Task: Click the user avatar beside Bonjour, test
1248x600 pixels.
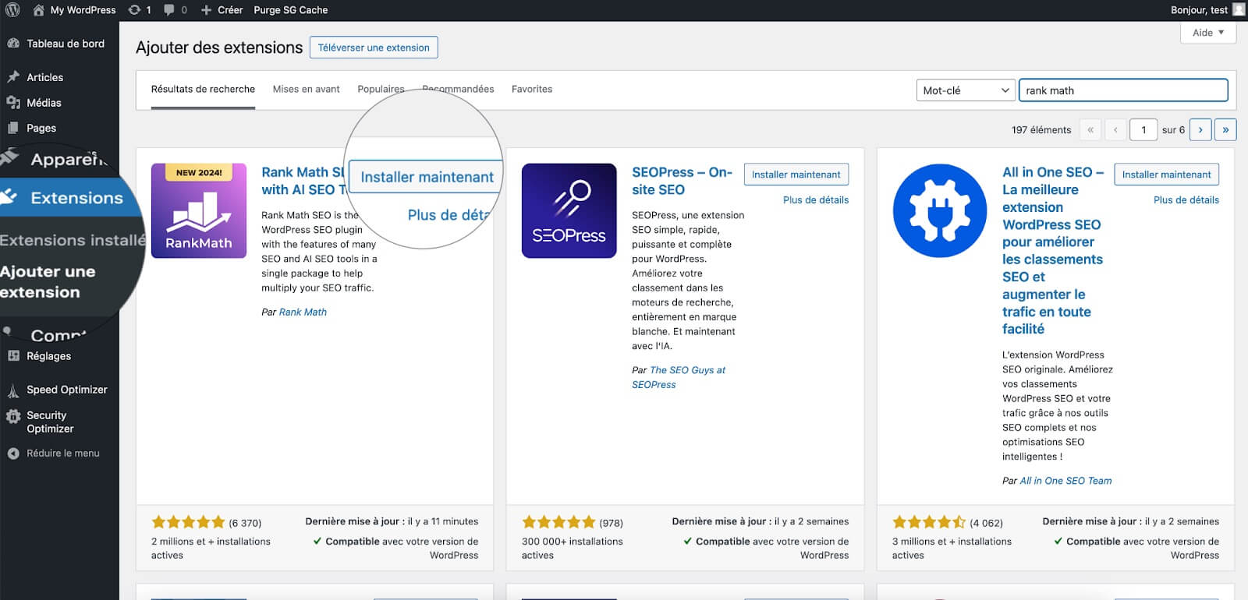Action: click(1239, 10)
